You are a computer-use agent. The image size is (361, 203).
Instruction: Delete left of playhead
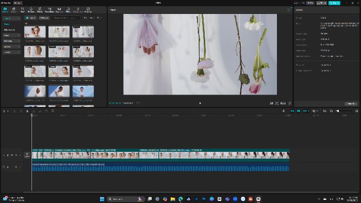(34, 111)
